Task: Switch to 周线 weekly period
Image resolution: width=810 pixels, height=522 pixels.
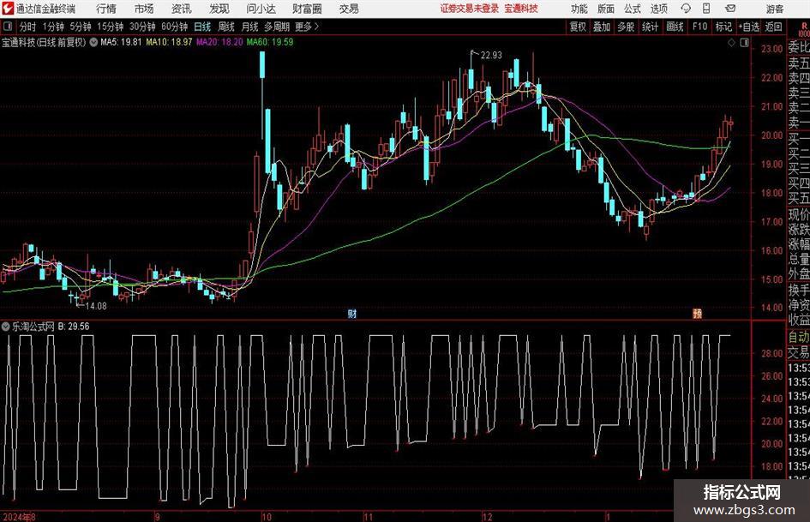Action: [226, 27]
